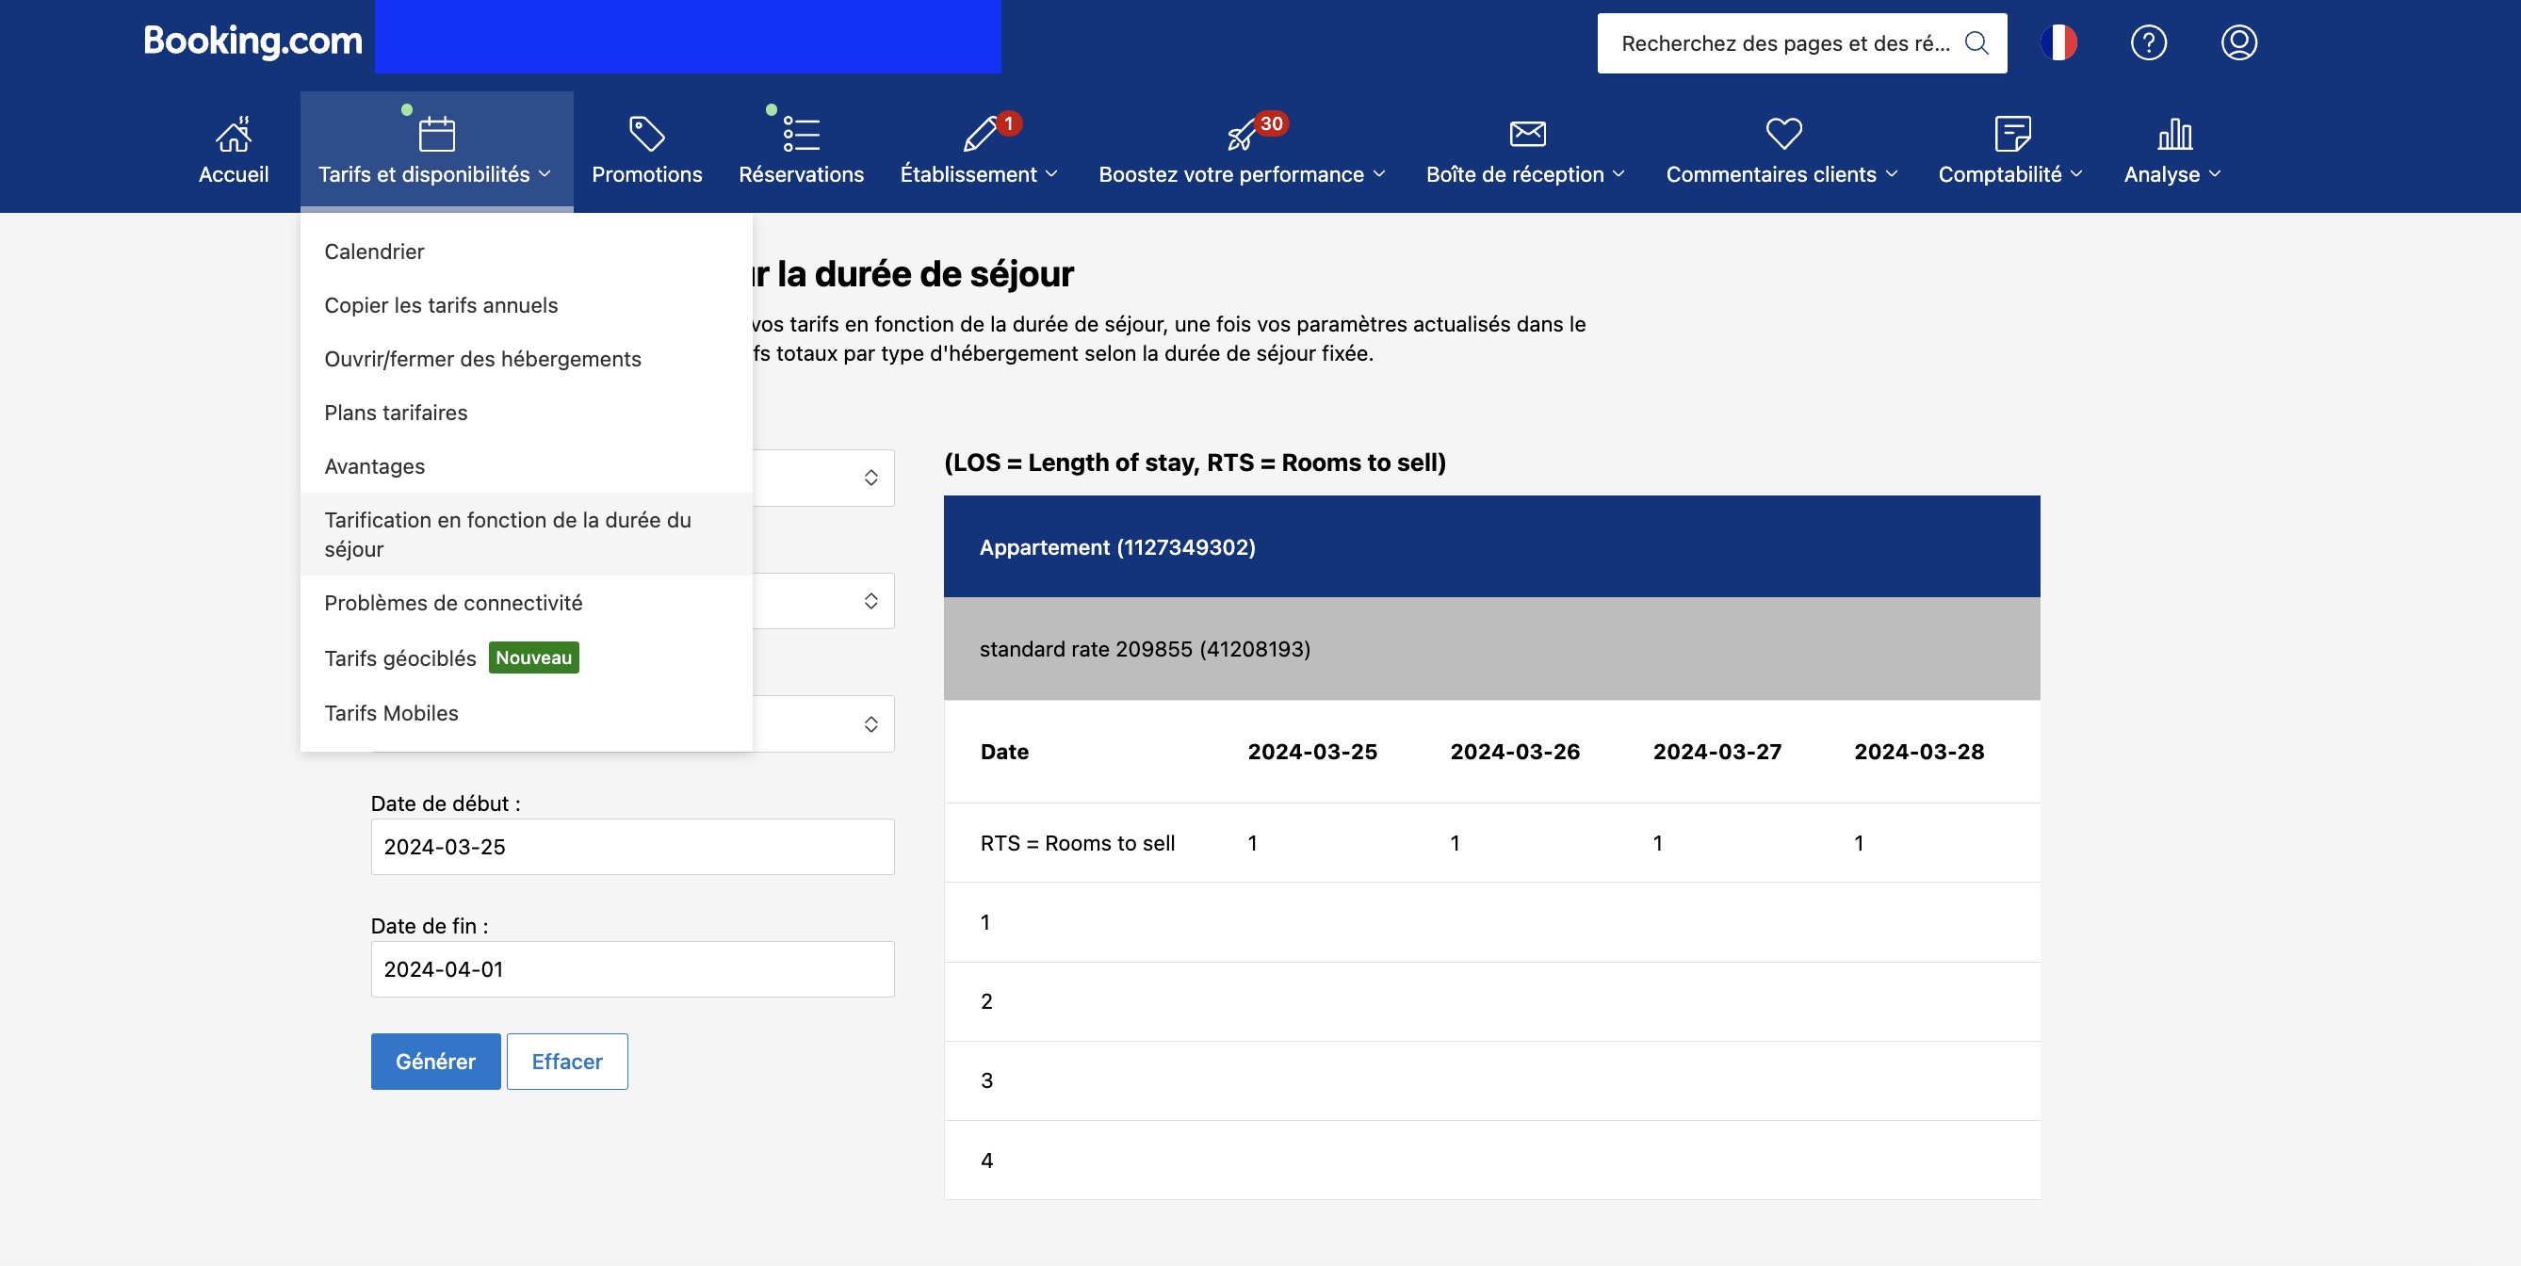Open the Analyse bar chart icon

click(x=2173, y=134)
